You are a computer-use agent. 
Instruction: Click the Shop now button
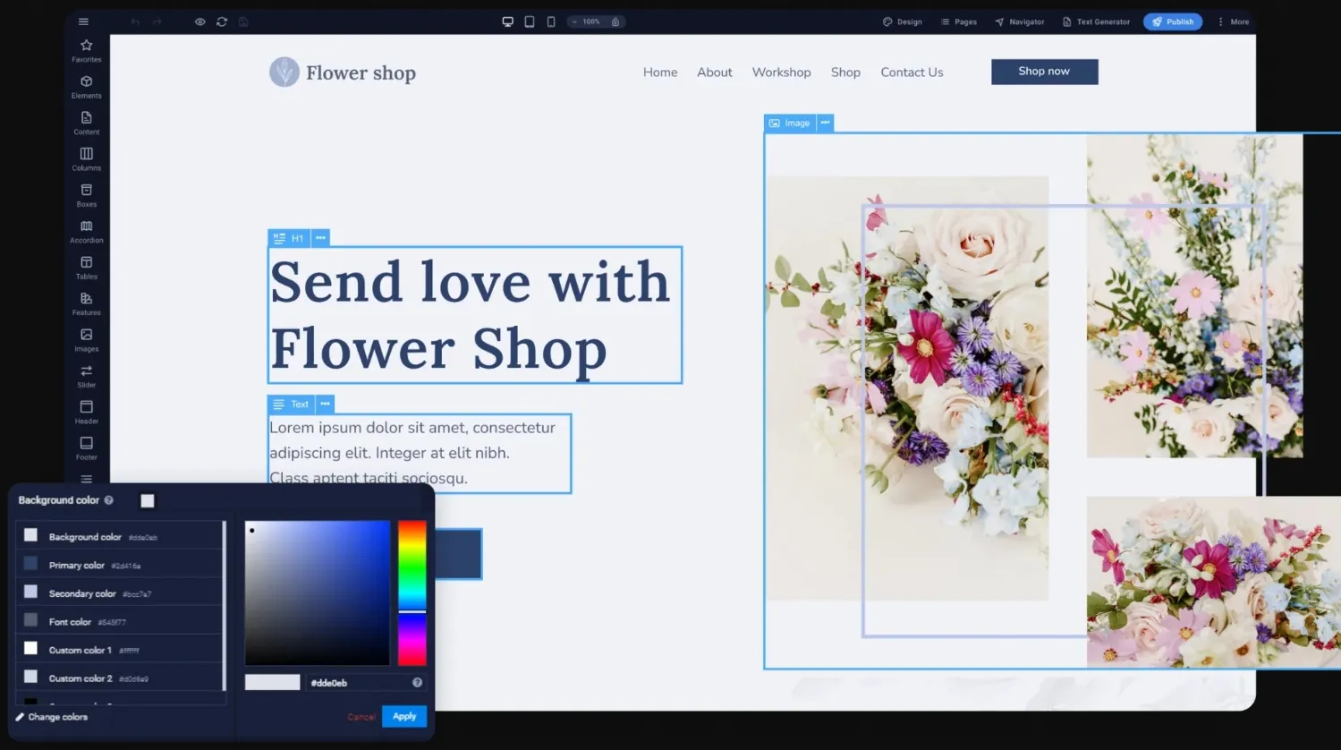tap(1044, 72)
